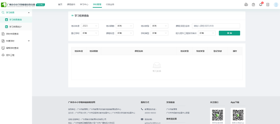Open the 培训年度 dropdown showing 2023
This screenshot has width=280, height=124.
(90, 26)
